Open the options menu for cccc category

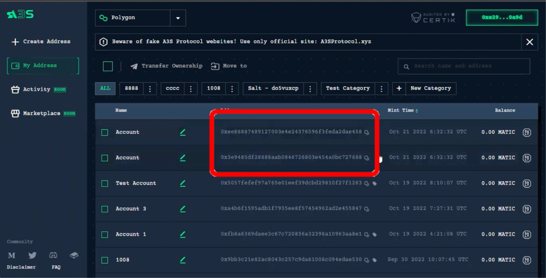pos(191,89)
